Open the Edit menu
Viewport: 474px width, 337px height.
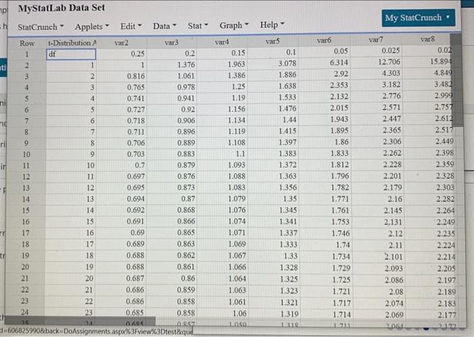(x=131, y=26)
